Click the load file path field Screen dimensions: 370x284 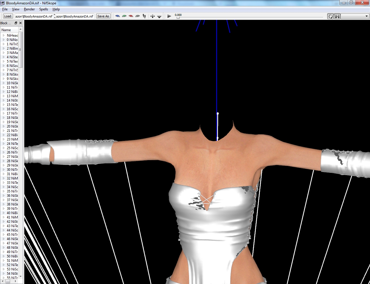[x=34, y=16]
